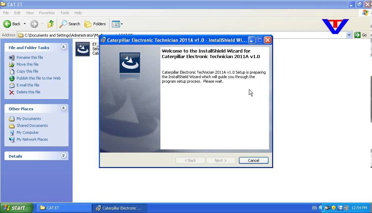Image resolution: width=372 pixels, height=213 pixels.
Task: Open the Edit menu
Action: (x=17, y=13)
